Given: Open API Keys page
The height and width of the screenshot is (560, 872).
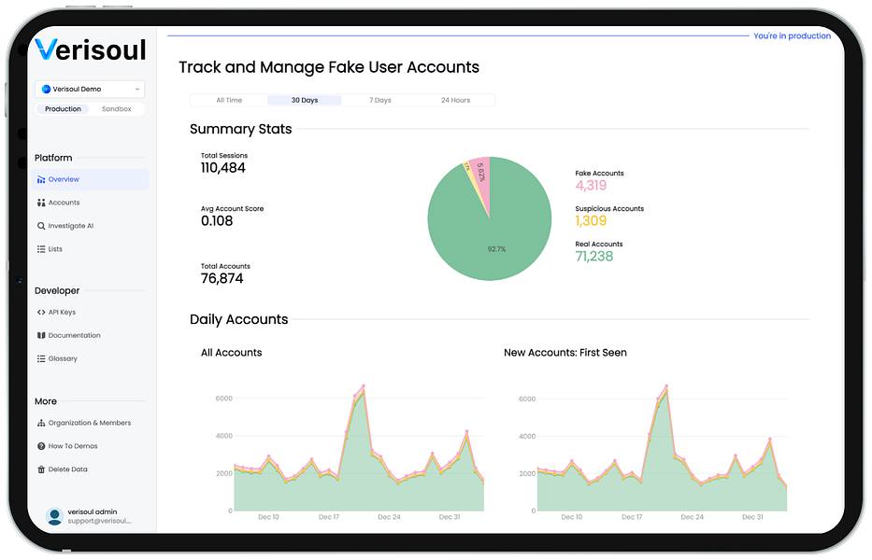Looking at the screenshot, I should pyautogui.click(x=90, y=313).
